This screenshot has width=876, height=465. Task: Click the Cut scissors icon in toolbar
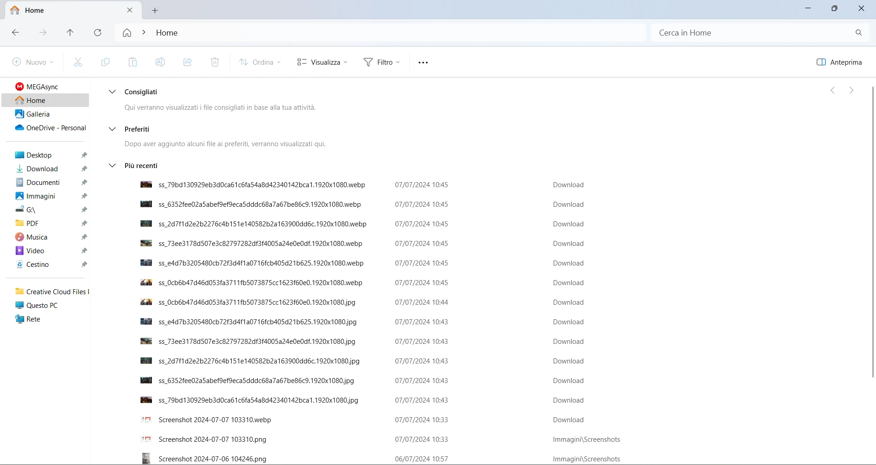click(78, 62)
